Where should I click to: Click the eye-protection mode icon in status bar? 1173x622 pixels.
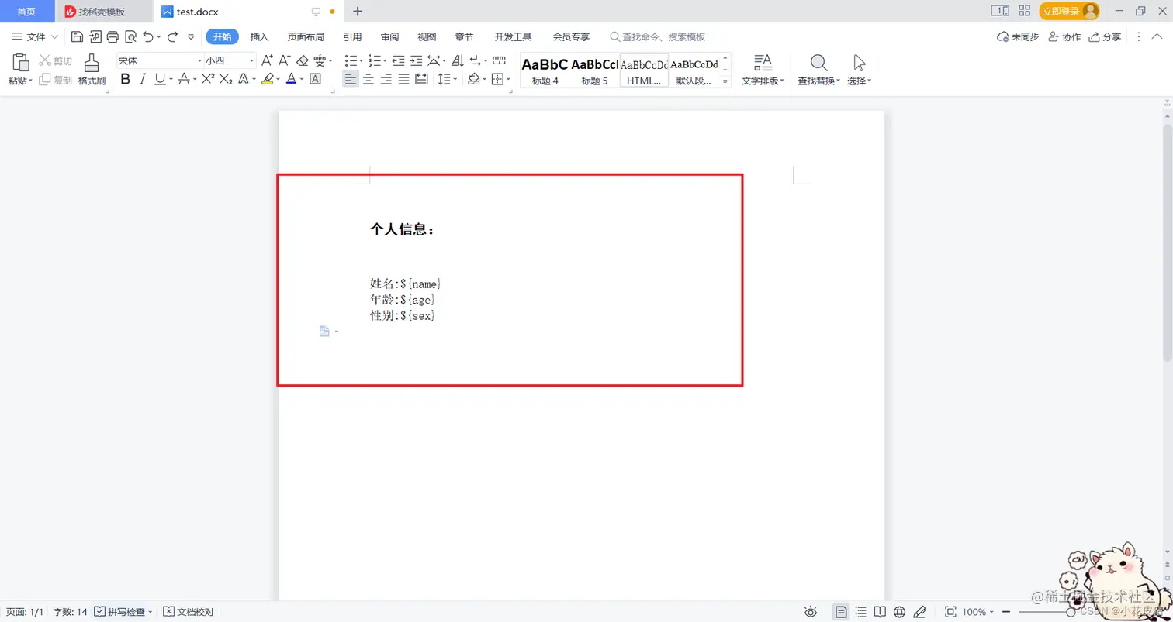[x=811, y=612]
